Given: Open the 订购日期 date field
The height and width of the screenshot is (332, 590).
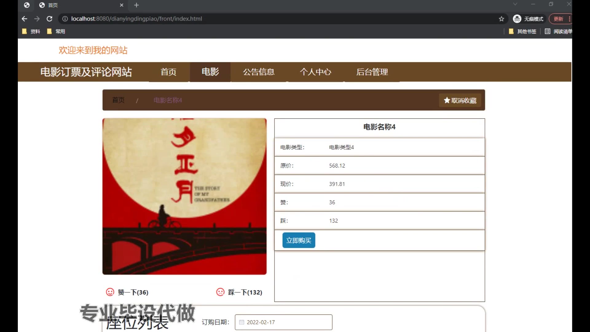Looking at the screenshot, I should click(283, 322).
